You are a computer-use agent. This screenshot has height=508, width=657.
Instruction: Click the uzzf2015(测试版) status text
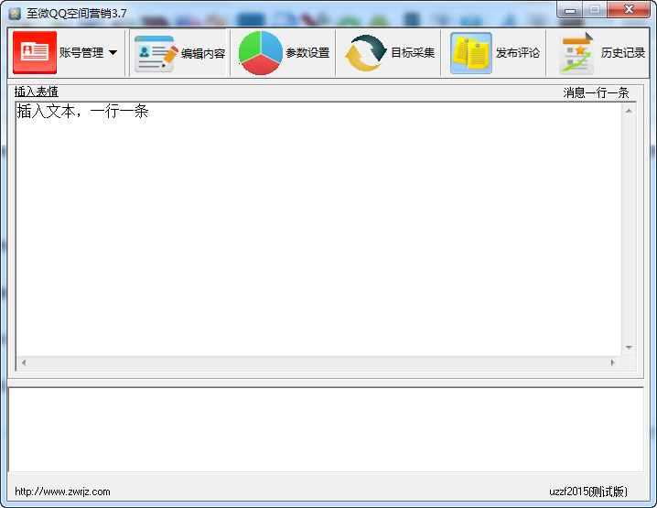[588, 492]
